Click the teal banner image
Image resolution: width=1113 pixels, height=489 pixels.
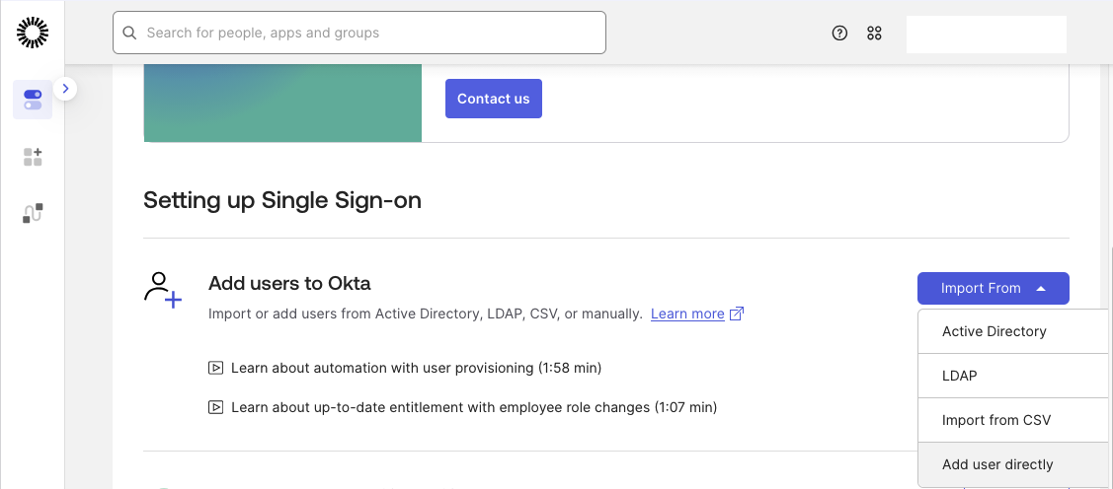click(282, 104)
